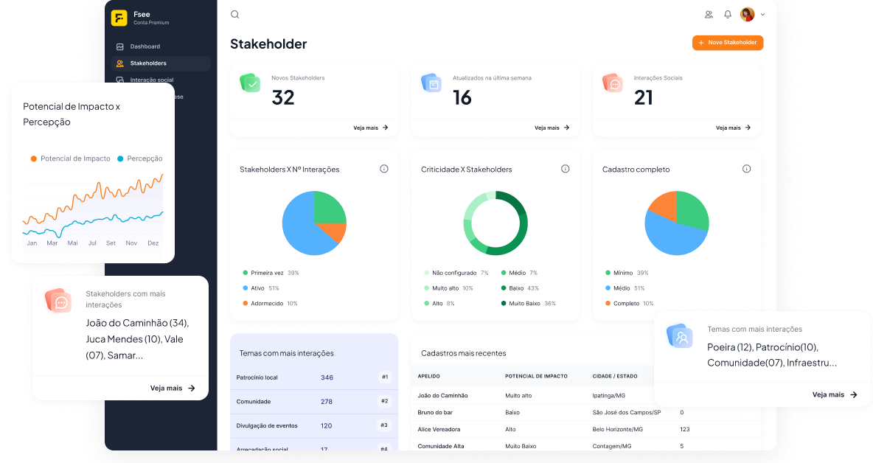Select Interação social in sidebar
The height and width of the screenshot is (463, 873).
click(x=151, y=80)
